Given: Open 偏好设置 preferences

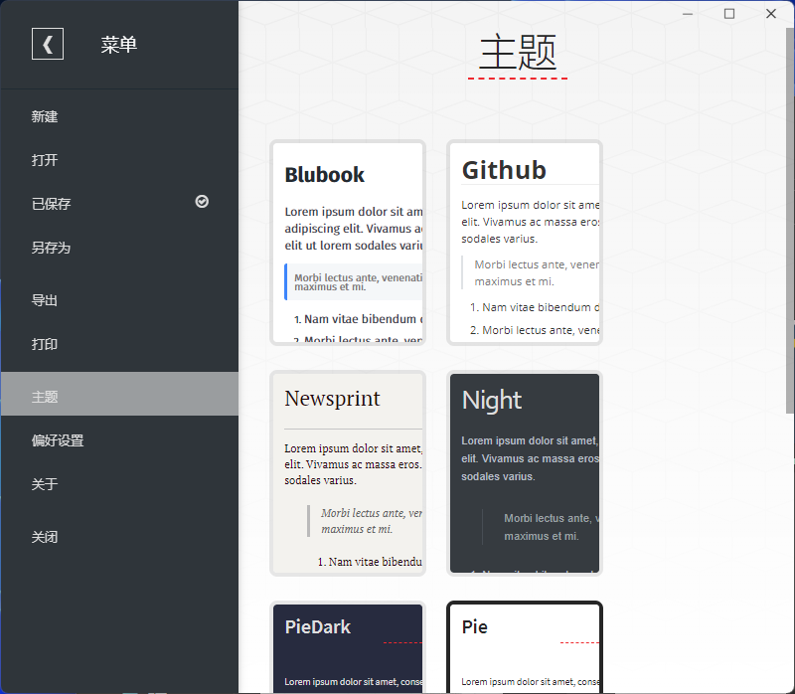Looking at the screenshot, I should (58, 441).
